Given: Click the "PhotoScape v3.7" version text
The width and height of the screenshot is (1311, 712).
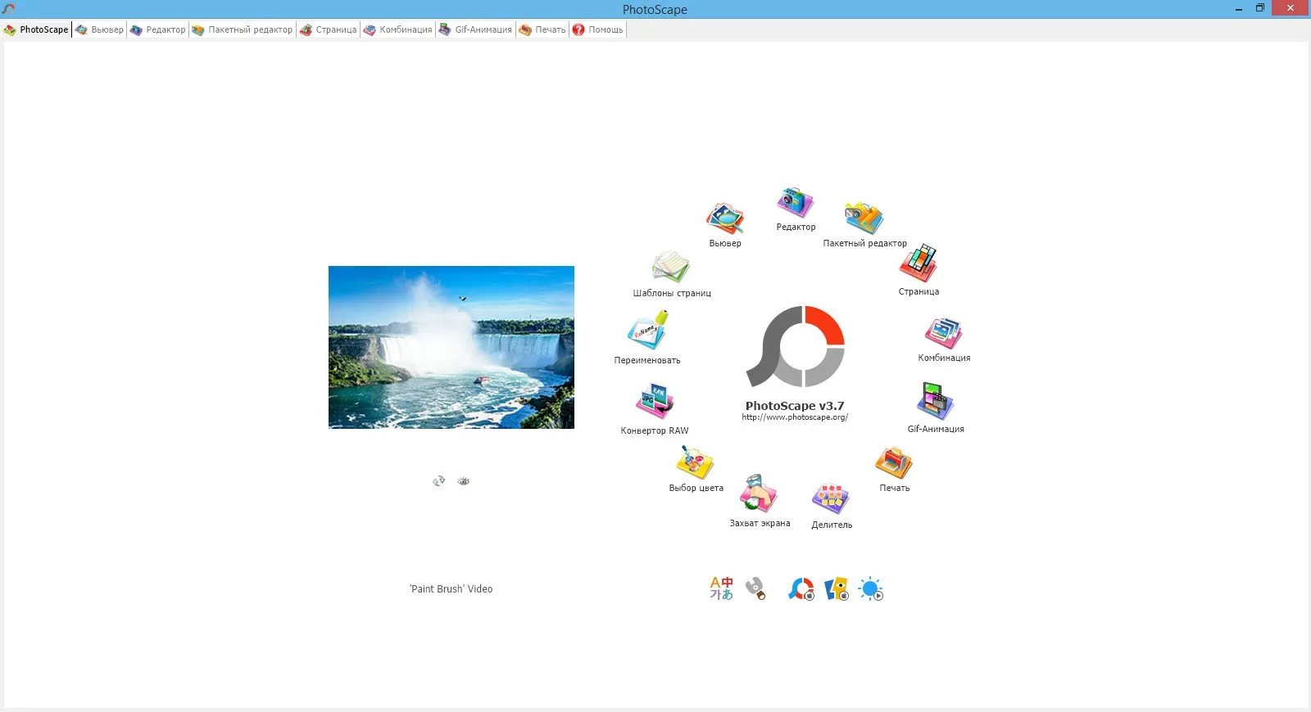Looking at the screenshot, I should (795, 405).
